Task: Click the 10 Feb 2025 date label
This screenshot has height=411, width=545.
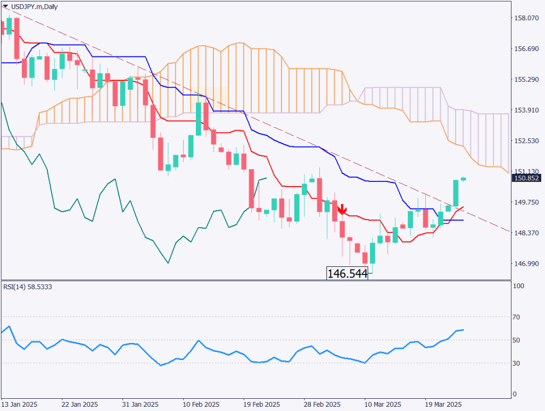Action: click(201, 403)
